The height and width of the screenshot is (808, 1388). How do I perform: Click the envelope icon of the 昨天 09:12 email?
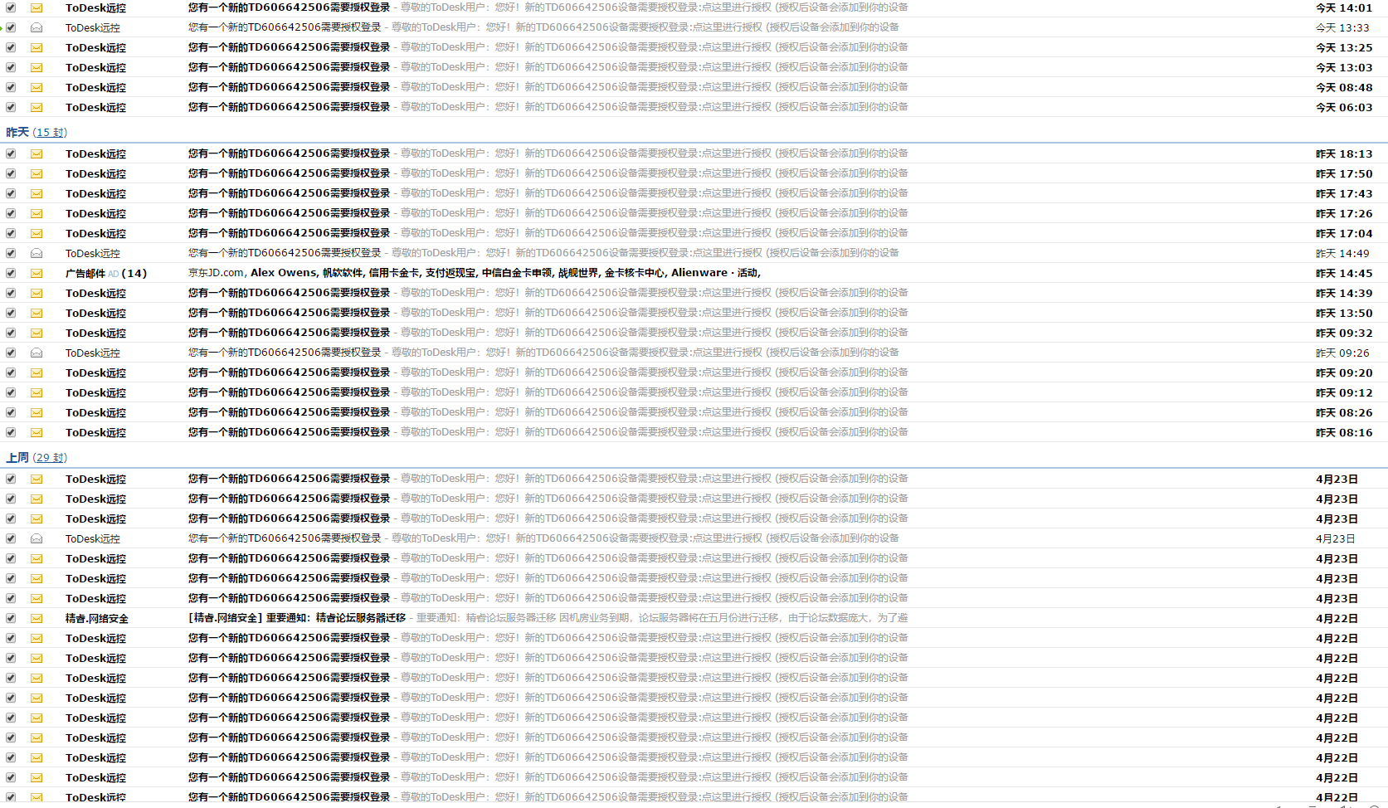pyautogui.click(x=37, y=392)
